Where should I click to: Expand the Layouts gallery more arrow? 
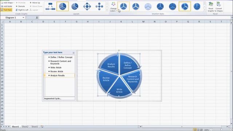(x=107, y=10)
